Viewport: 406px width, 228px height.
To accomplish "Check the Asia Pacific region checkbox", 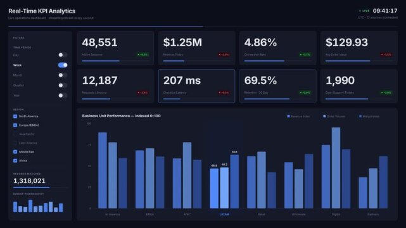I will click(15, 134).
